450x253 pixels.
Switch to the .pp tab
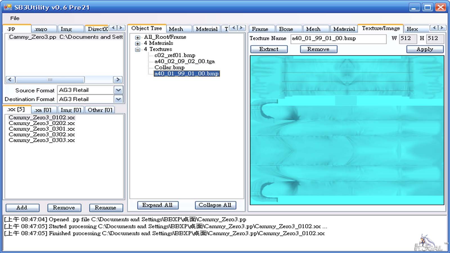[17, 29]
